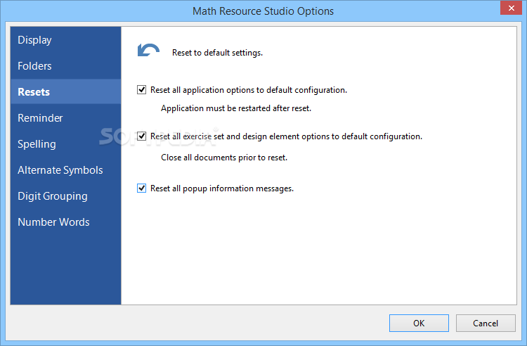Click the 'Reset to default settings.' text
The image size is (527, 346).
coord(217,53)
